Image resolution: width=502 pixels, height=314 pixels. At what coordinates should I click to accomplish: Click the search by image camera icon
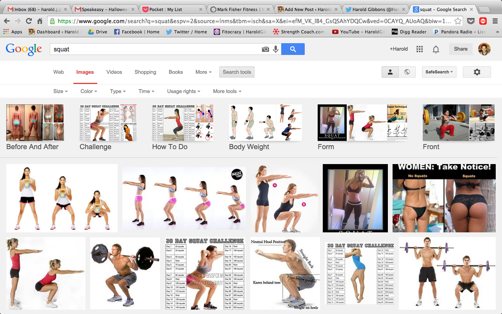tap(266, 49)
